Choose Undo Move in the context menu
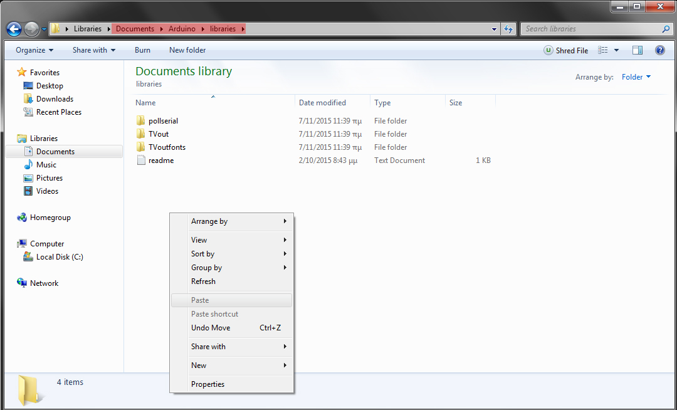 (x=232, y=328)
